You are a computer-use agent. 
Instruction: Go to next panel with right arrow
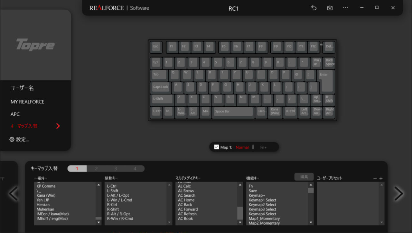398,193
